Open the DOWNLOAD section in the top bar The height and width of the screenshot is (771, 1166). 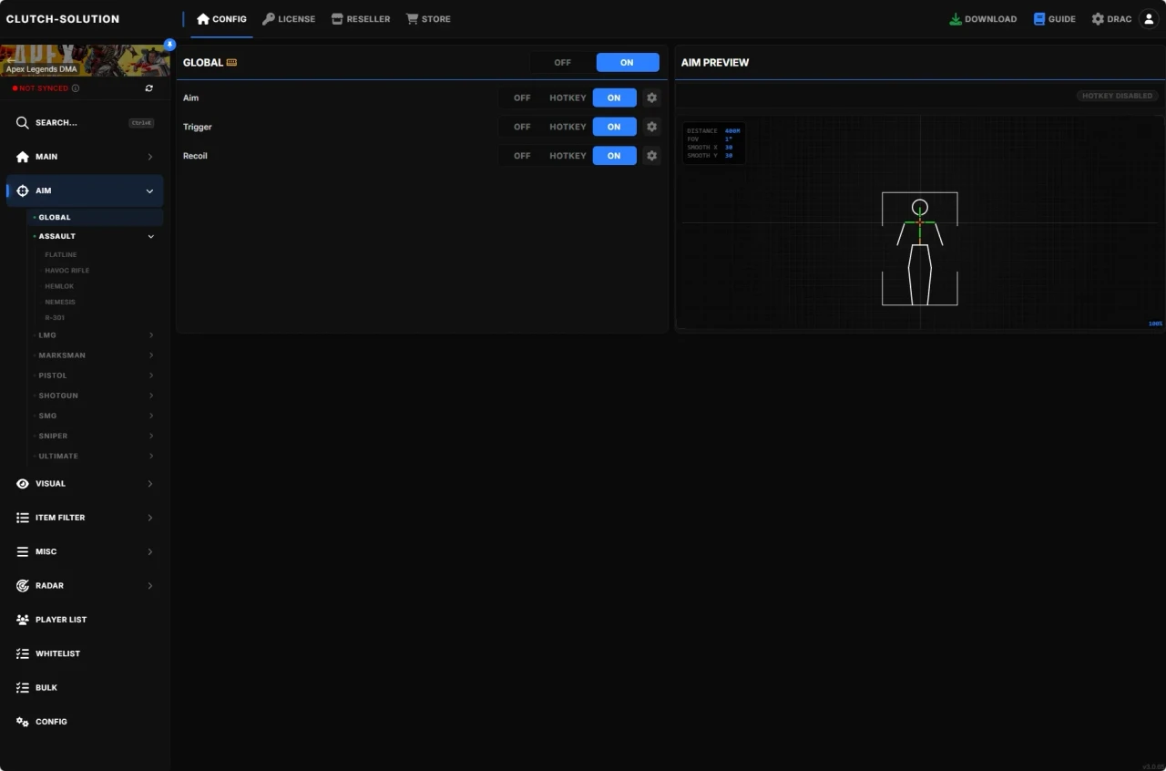tap(982, 18)
